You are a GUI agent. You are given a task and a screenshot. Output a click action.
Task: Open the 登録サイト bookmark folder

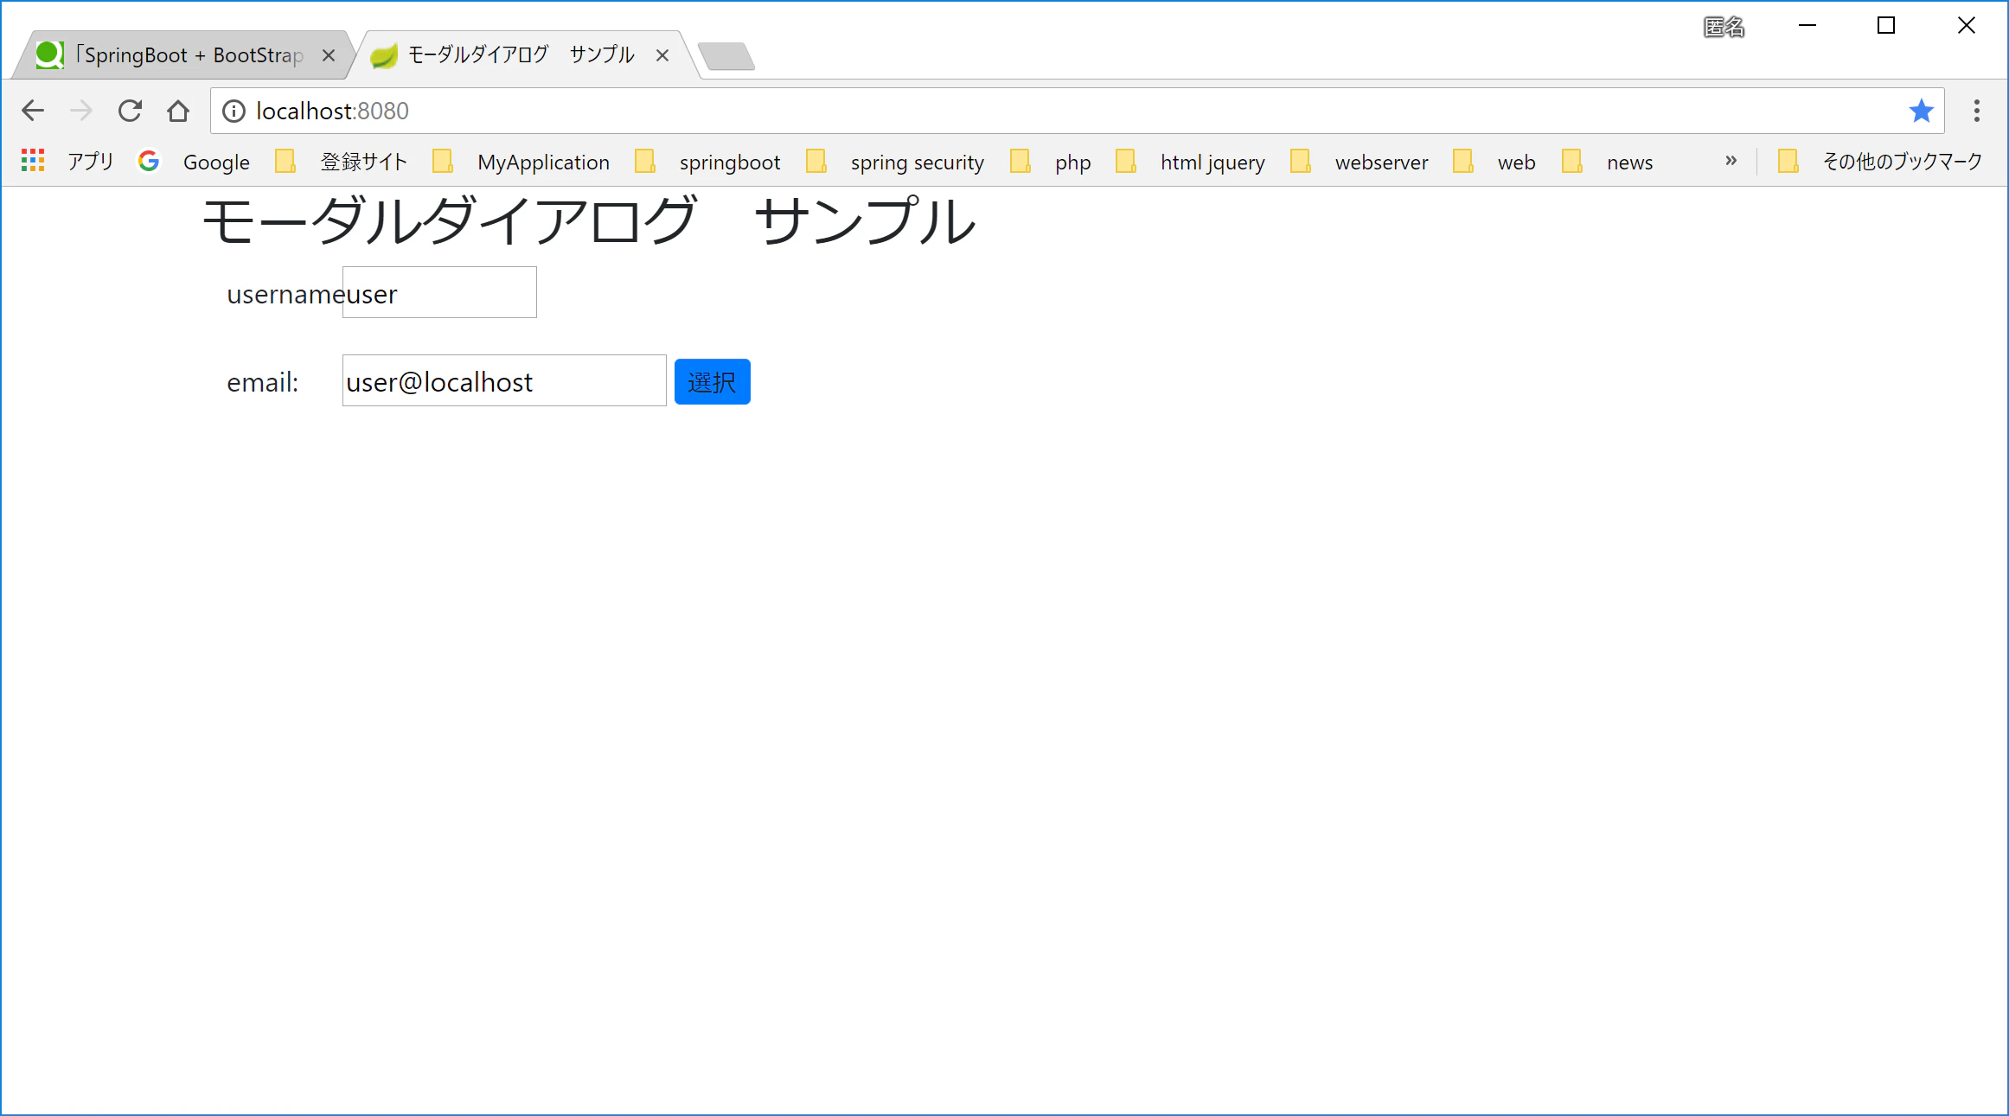point(341,162)
